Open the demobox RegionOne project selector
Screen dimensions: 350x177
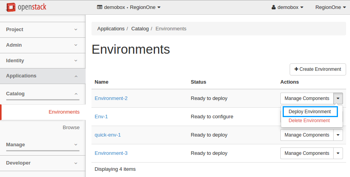(x=128, y=7)
